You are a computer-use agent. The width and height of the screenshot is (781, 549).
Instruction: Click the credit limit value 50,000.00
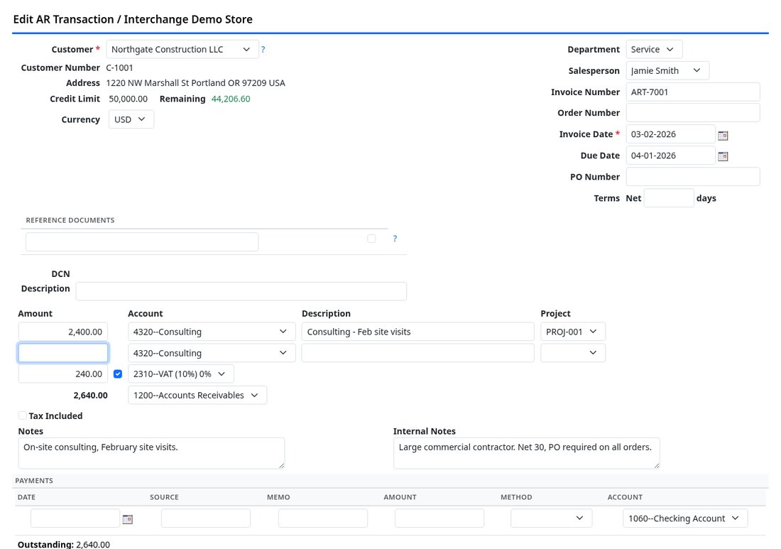click(128, 99)
